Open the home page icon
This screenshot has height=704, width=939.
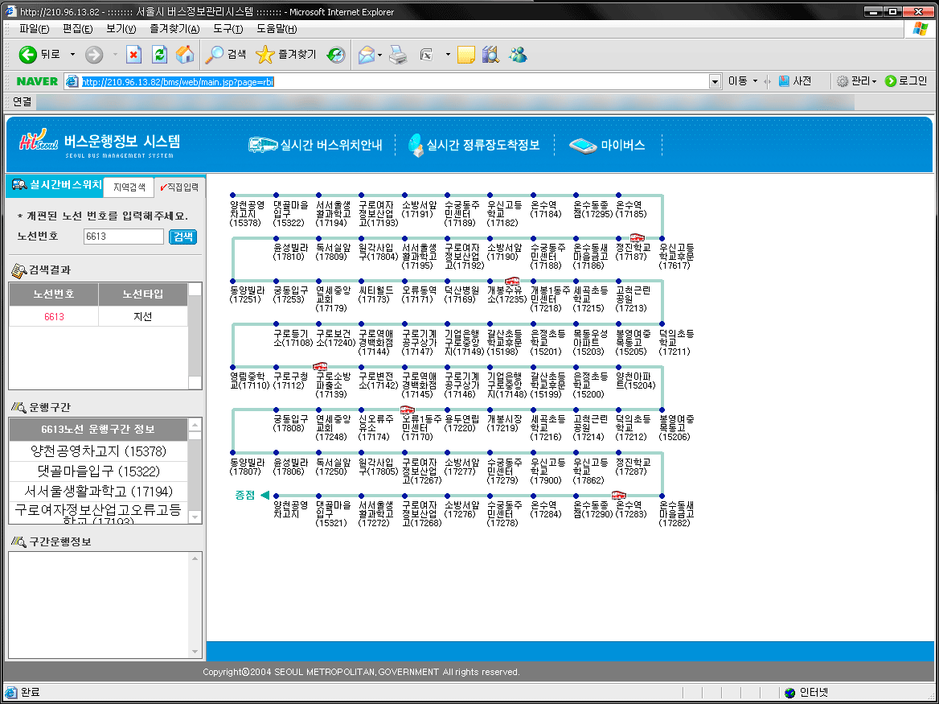coord(185,56)
